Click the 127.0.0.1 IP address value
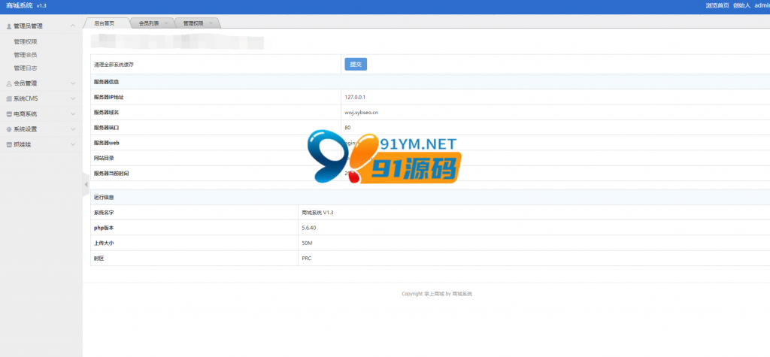770x357 pixels. [x=355, y=97]
